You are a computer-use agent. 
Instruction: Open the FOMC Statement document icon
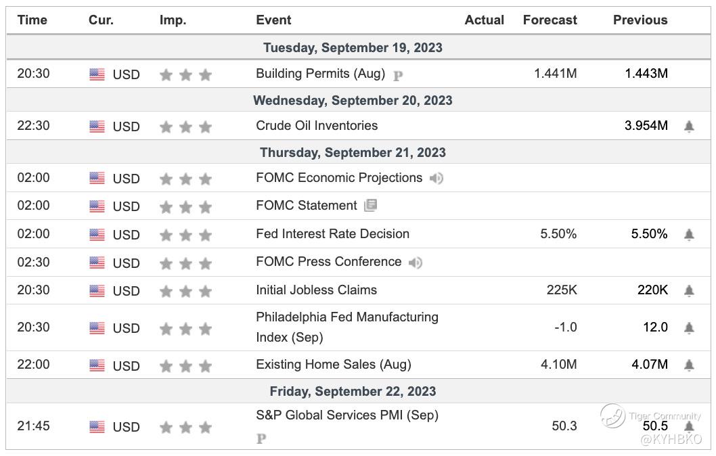click(370, 206)
